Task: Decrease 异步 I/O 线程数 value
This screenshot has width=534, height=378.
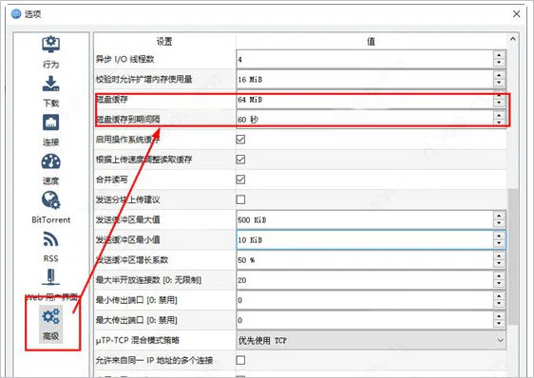Action: pos(499,63)
